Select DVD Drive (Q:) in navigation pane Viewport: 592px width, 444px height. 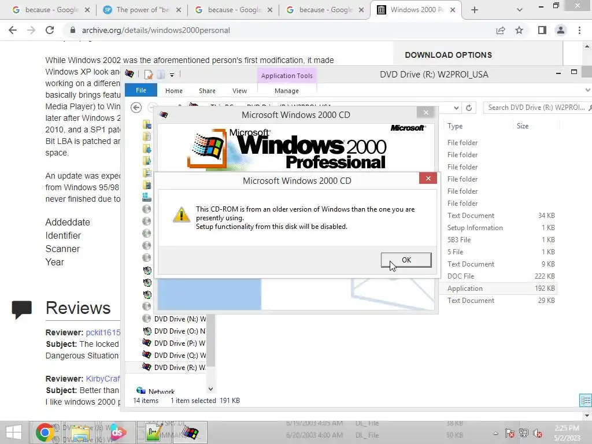[174, 356]
